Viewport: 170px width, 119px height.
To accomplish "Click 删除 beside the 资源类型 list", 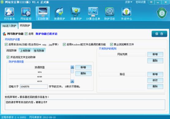I will click(83, 73).
